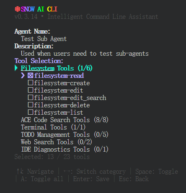The width and height of the screenshot is (186, 193).
Task: Enable the filesystem-delete checkbox
Action: [x=30, y=105]
